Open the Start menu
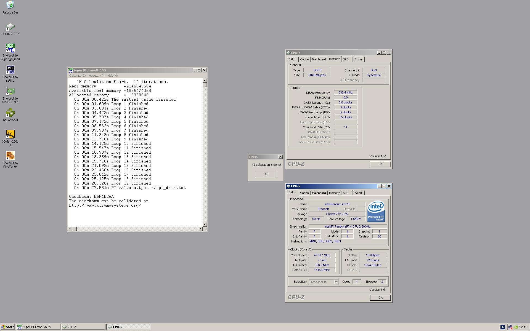 8,327
